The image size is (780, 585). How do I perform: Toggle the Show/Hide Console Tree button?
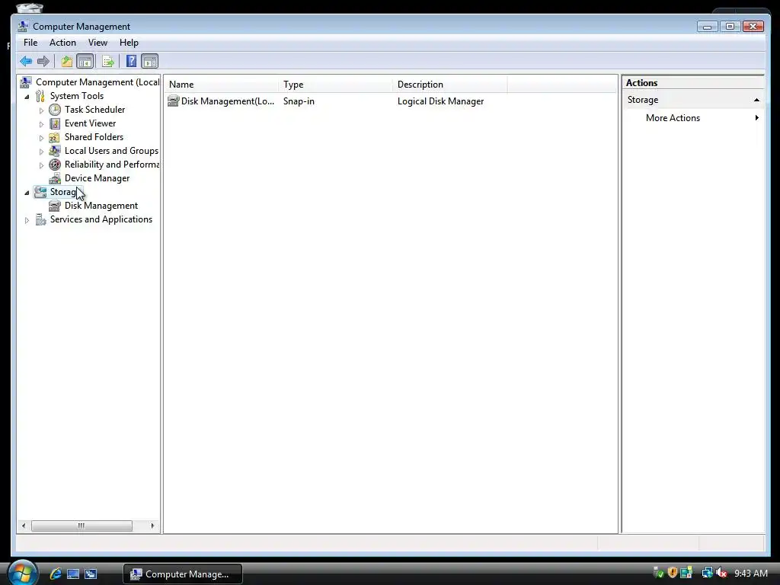coord(85,61)
